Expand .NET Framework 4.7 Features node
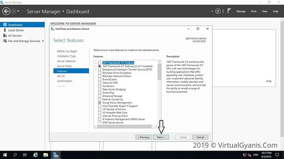The image size is (284, 159). point(96,66)
